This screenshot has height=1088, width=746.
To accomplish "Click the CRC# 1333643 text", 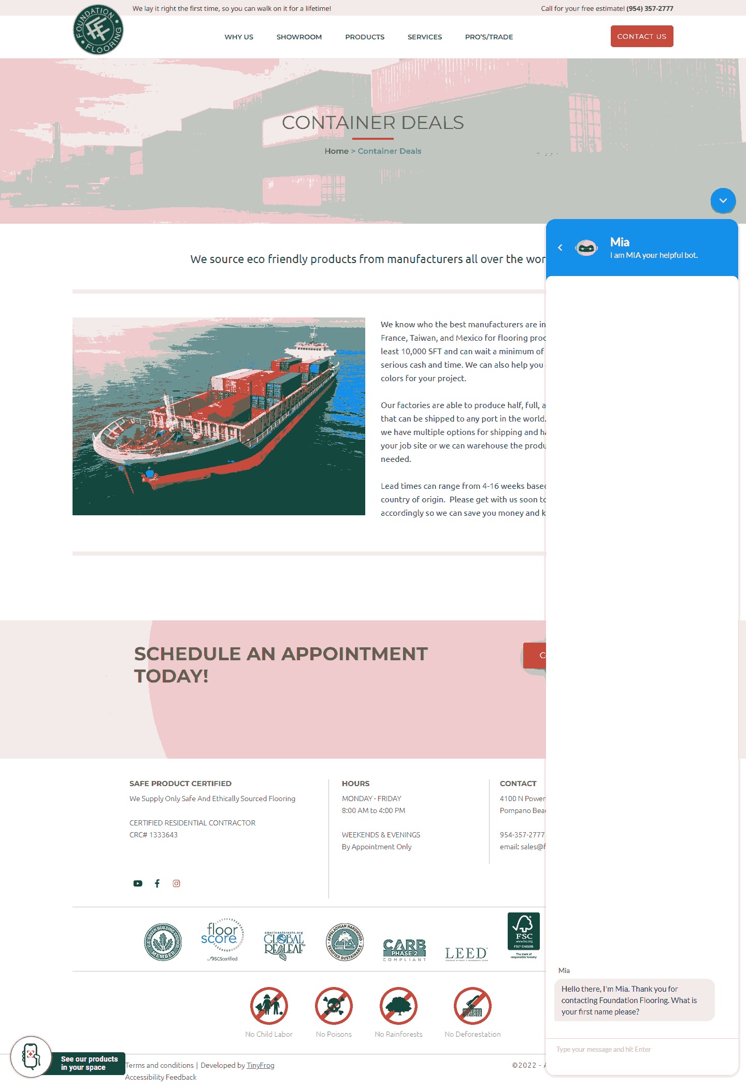I will pos(153,835).
